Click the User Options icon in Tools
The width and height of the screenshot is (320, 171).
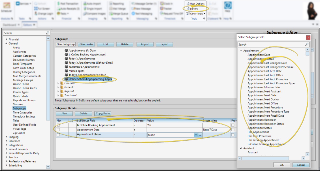click(188, 4)
